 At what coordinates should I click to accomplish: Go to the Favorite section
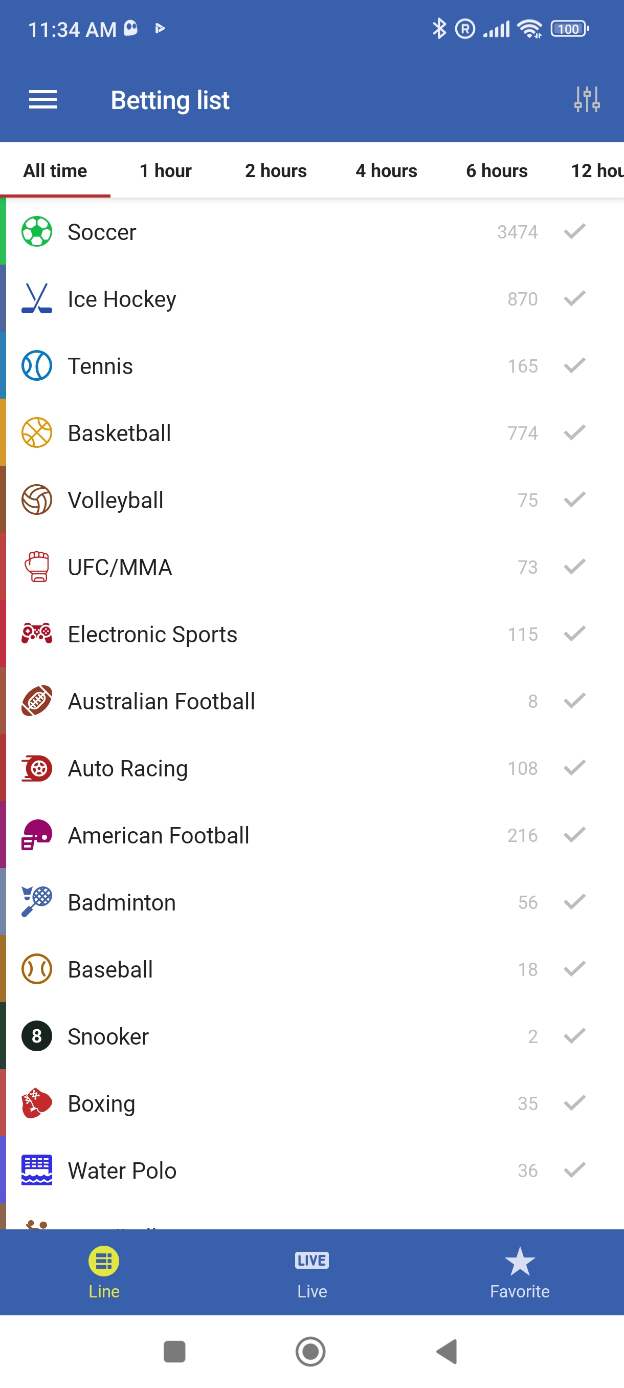click(x=520, y=1272)
